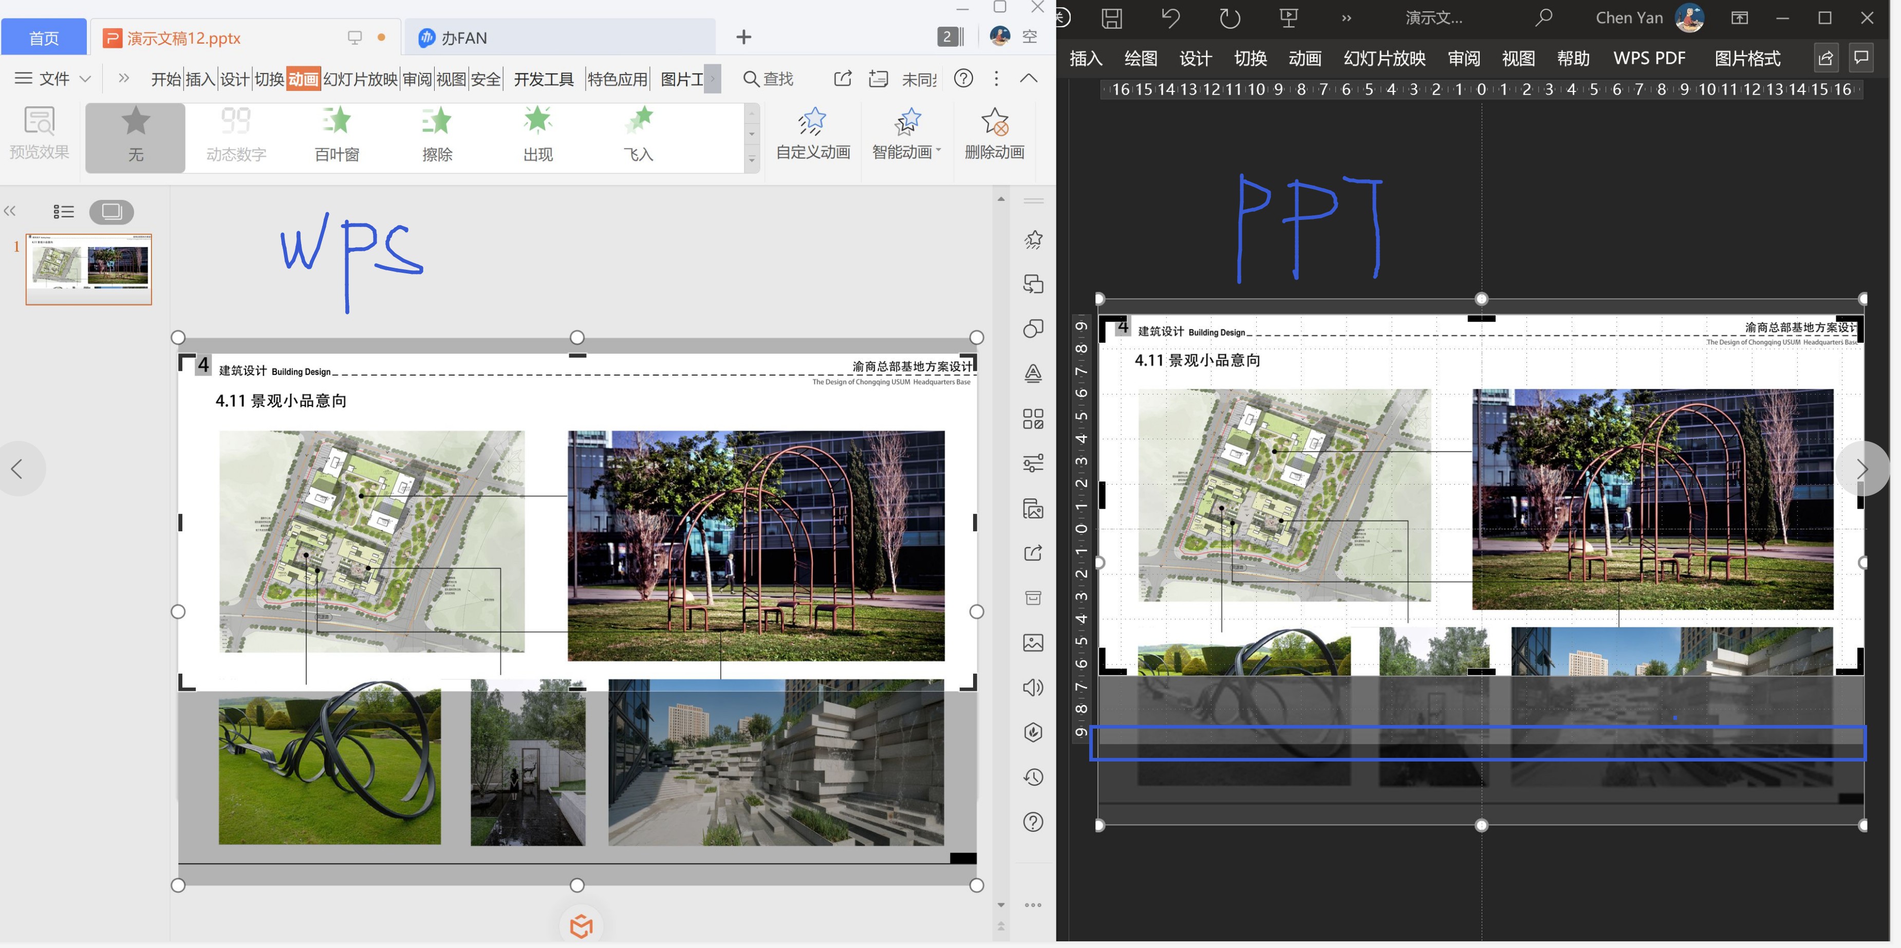Save the file in PowerPoint window
This screenshot has height=948, width=1901.
click(1111, 17)
